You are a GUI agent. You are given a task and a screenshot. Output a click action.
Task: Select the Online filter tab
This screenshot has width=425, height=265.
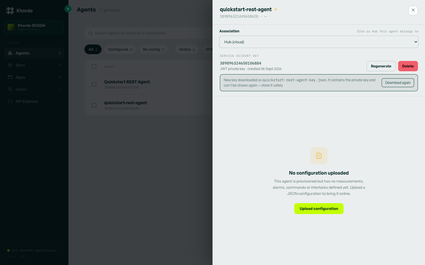(x=187, y=49)
